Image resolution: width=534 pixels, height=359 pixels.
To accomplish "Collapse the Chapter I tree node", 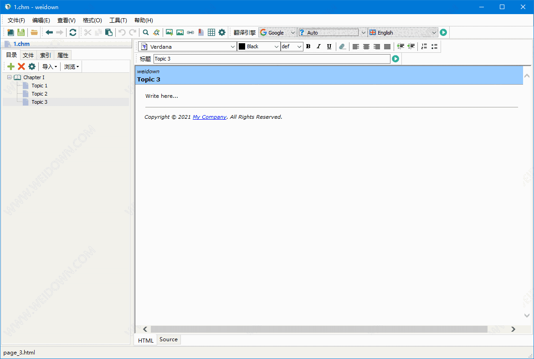I will click(10, 77).
